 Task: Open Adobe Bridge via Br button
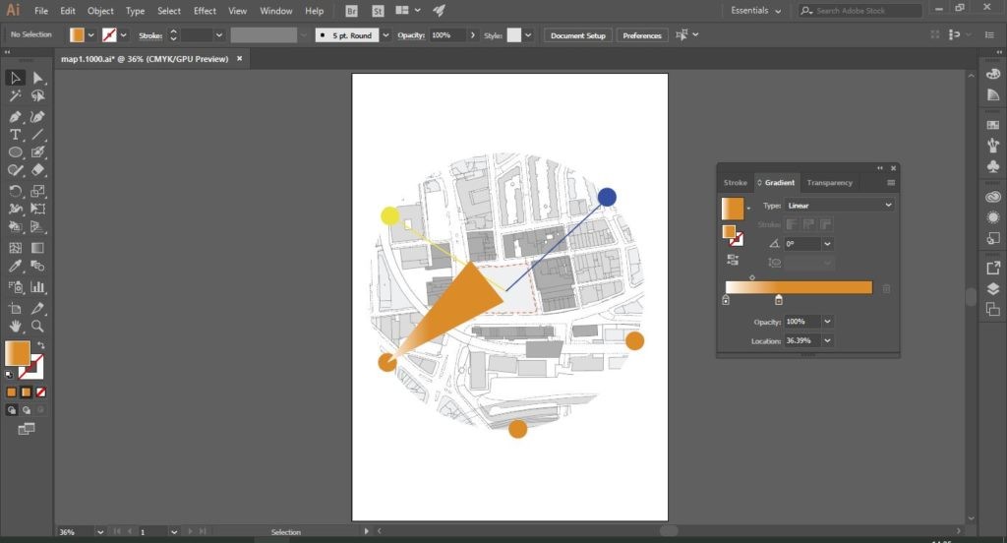[351, 11]
